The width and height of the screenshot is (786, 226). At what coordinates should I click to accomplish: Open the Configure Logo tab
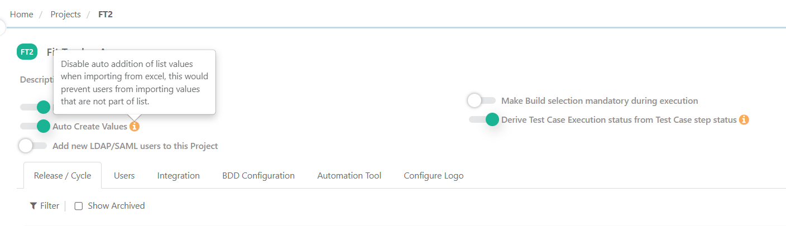click(434, 175)
